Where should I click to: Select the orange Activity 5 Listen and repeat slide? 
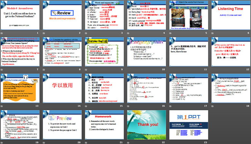(x=20, y=88)
